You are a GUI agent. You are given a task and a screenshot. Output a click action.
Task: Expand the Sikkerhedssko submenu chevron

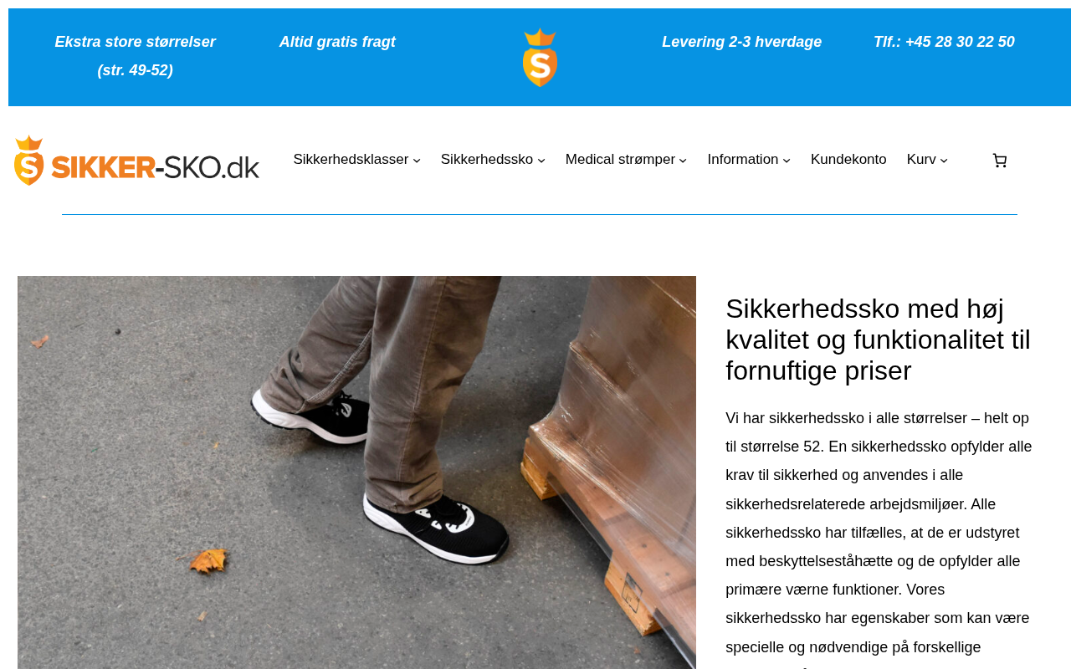click(541, 161)
